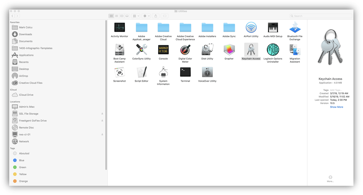Open the Adobe Creative Cloud folder
The image size is (363, 195).
click(x=163, y=28)
